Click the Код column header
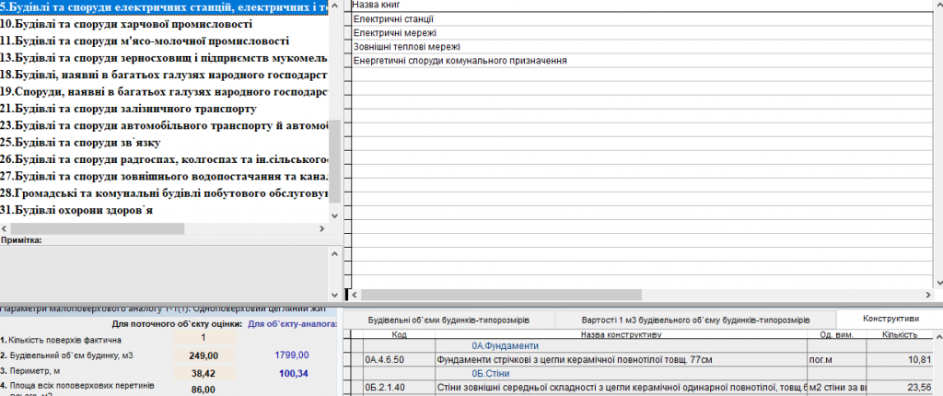Screen dimensions: 943x396 (x=400, y=334)
